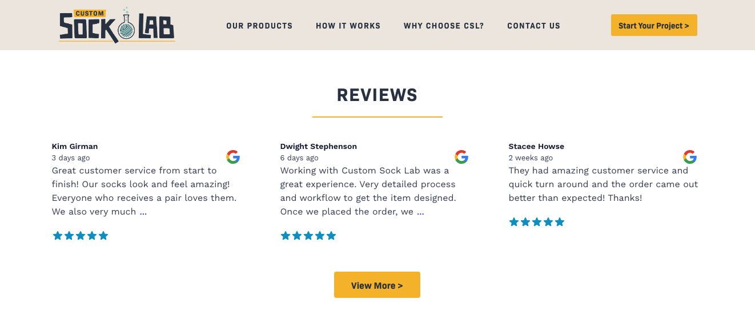755x331 pixels.
Task: Click Google icon on Kim Girman's review
Action: 233,157
